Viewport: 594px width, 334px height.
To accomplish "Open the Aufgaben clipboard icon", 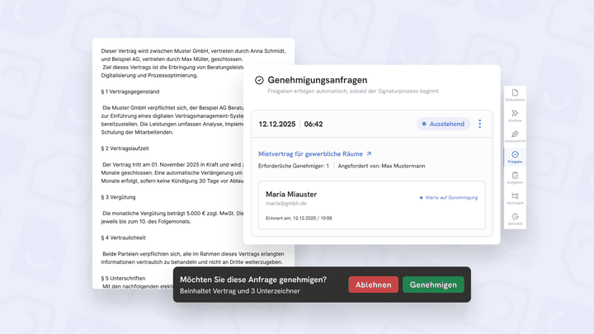I will (515, 177).
